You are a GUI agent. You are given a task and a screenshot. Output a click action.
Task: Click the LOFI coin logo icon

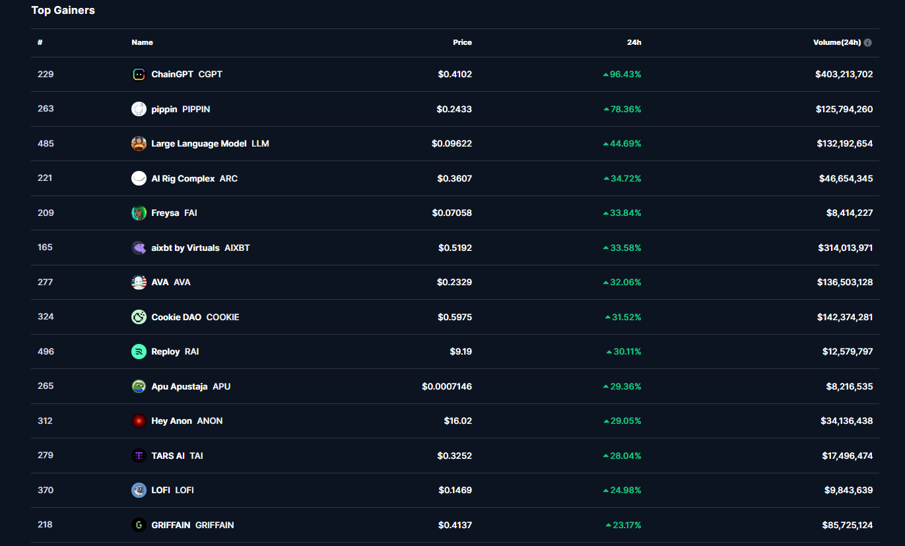139,491
